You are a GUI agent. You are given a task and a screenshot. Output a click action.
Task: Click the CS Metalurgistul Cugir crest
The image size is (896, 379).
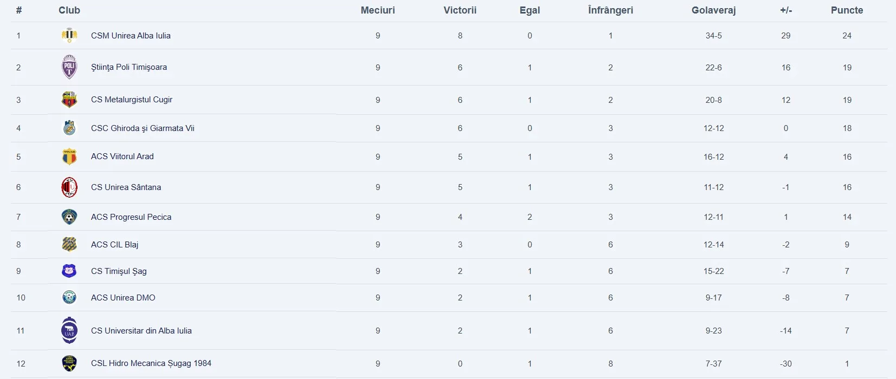[x=69, y=100]
